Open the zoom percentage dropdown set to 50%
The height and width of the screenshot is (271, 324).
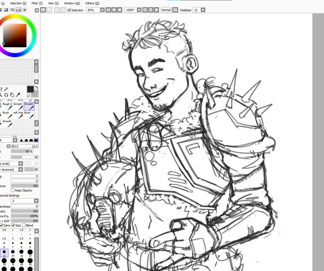102,10
